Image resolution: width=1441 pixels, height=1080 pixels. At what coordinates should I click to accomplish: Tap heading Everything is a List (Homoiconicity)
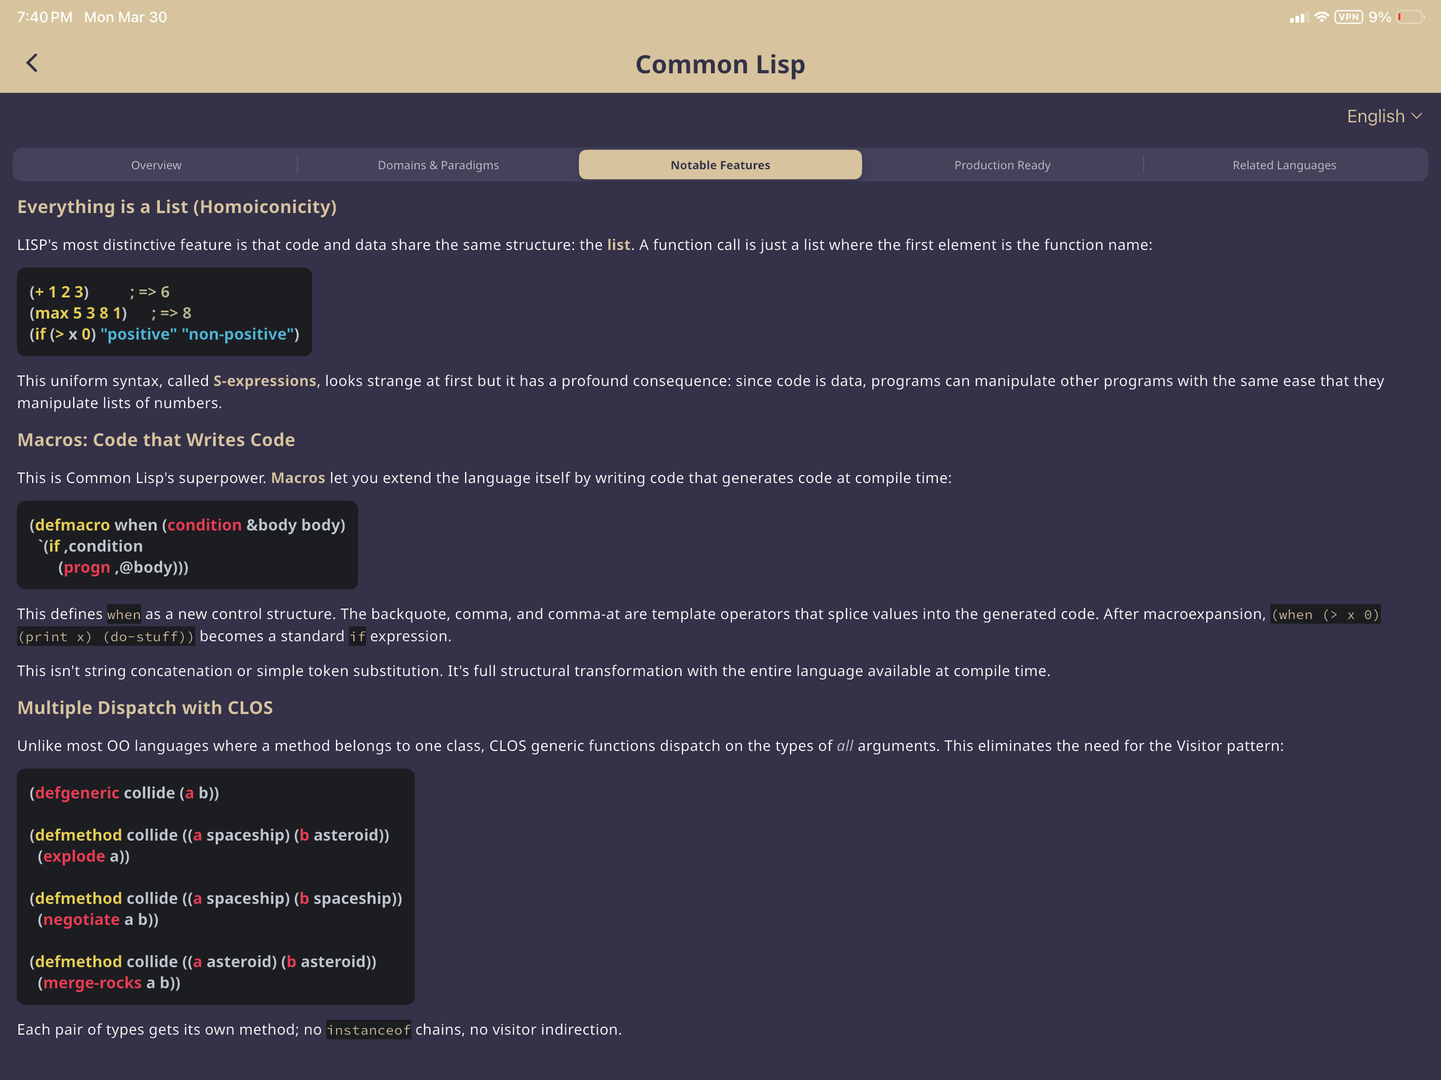click(177, 207)
